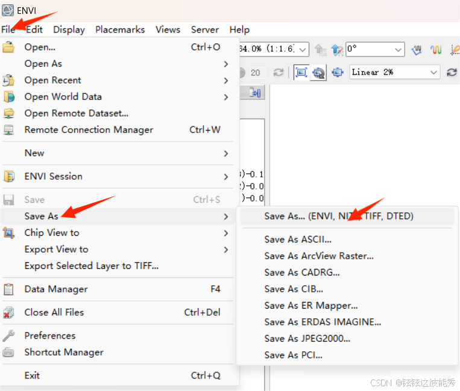Click the Open World Data globe icon
This screenshot has height=391, width=460.
click(x=9, y=97)
